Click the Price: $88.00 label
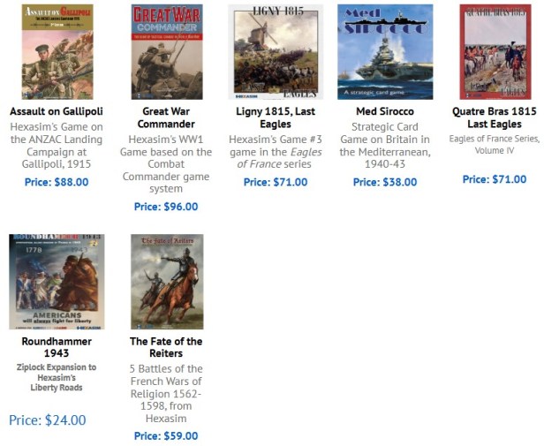This screenshot has width=544, height=446. coord(57,182)
